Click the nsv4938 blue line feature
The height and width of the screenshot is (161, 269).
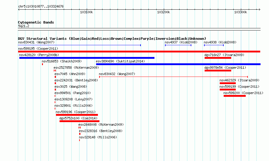point(214,45)
